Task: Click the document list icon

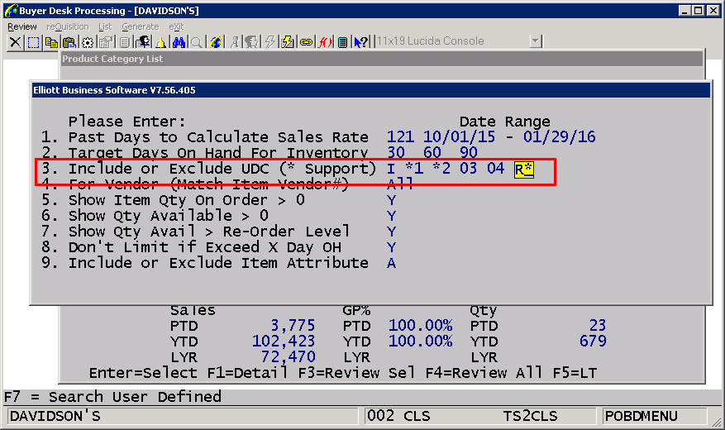Action: (x=124, y=42)
